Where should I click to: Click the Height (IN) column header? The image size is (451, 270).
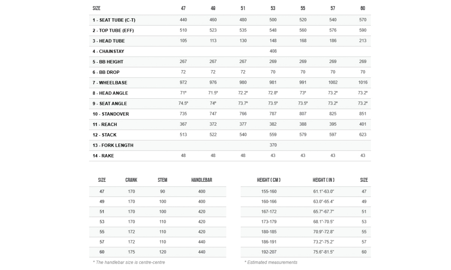click(324, 180)
